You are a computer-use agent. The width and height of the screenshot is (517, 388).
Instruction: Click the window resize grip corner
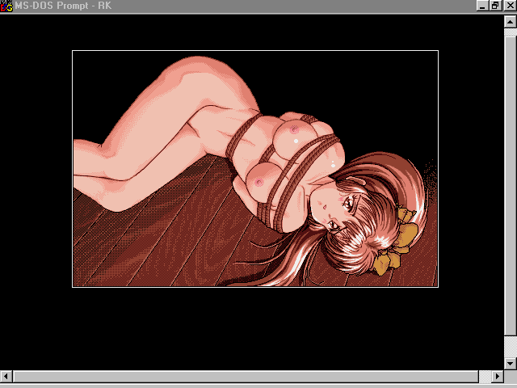511,377
